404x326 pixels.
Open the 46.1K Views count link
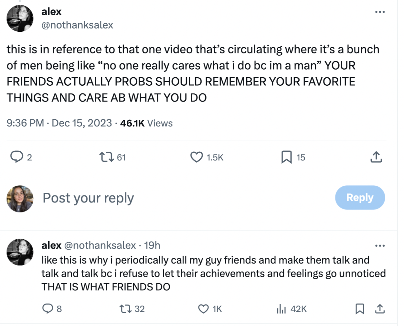point(146,123)
